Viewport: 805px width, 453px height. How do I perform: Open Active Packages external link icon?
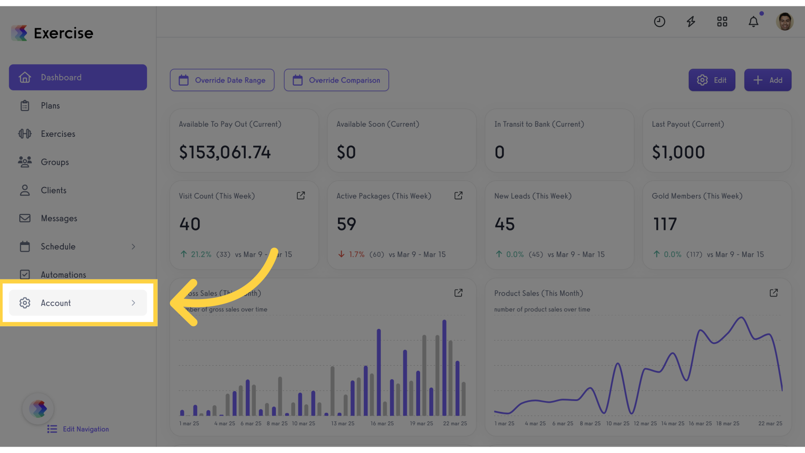[x=458, y=196]
